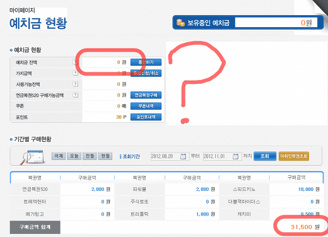The width and height of the screenshot is (328, 237).
Task: Click the 예치금 현황 page title
Action: [38, 23]
